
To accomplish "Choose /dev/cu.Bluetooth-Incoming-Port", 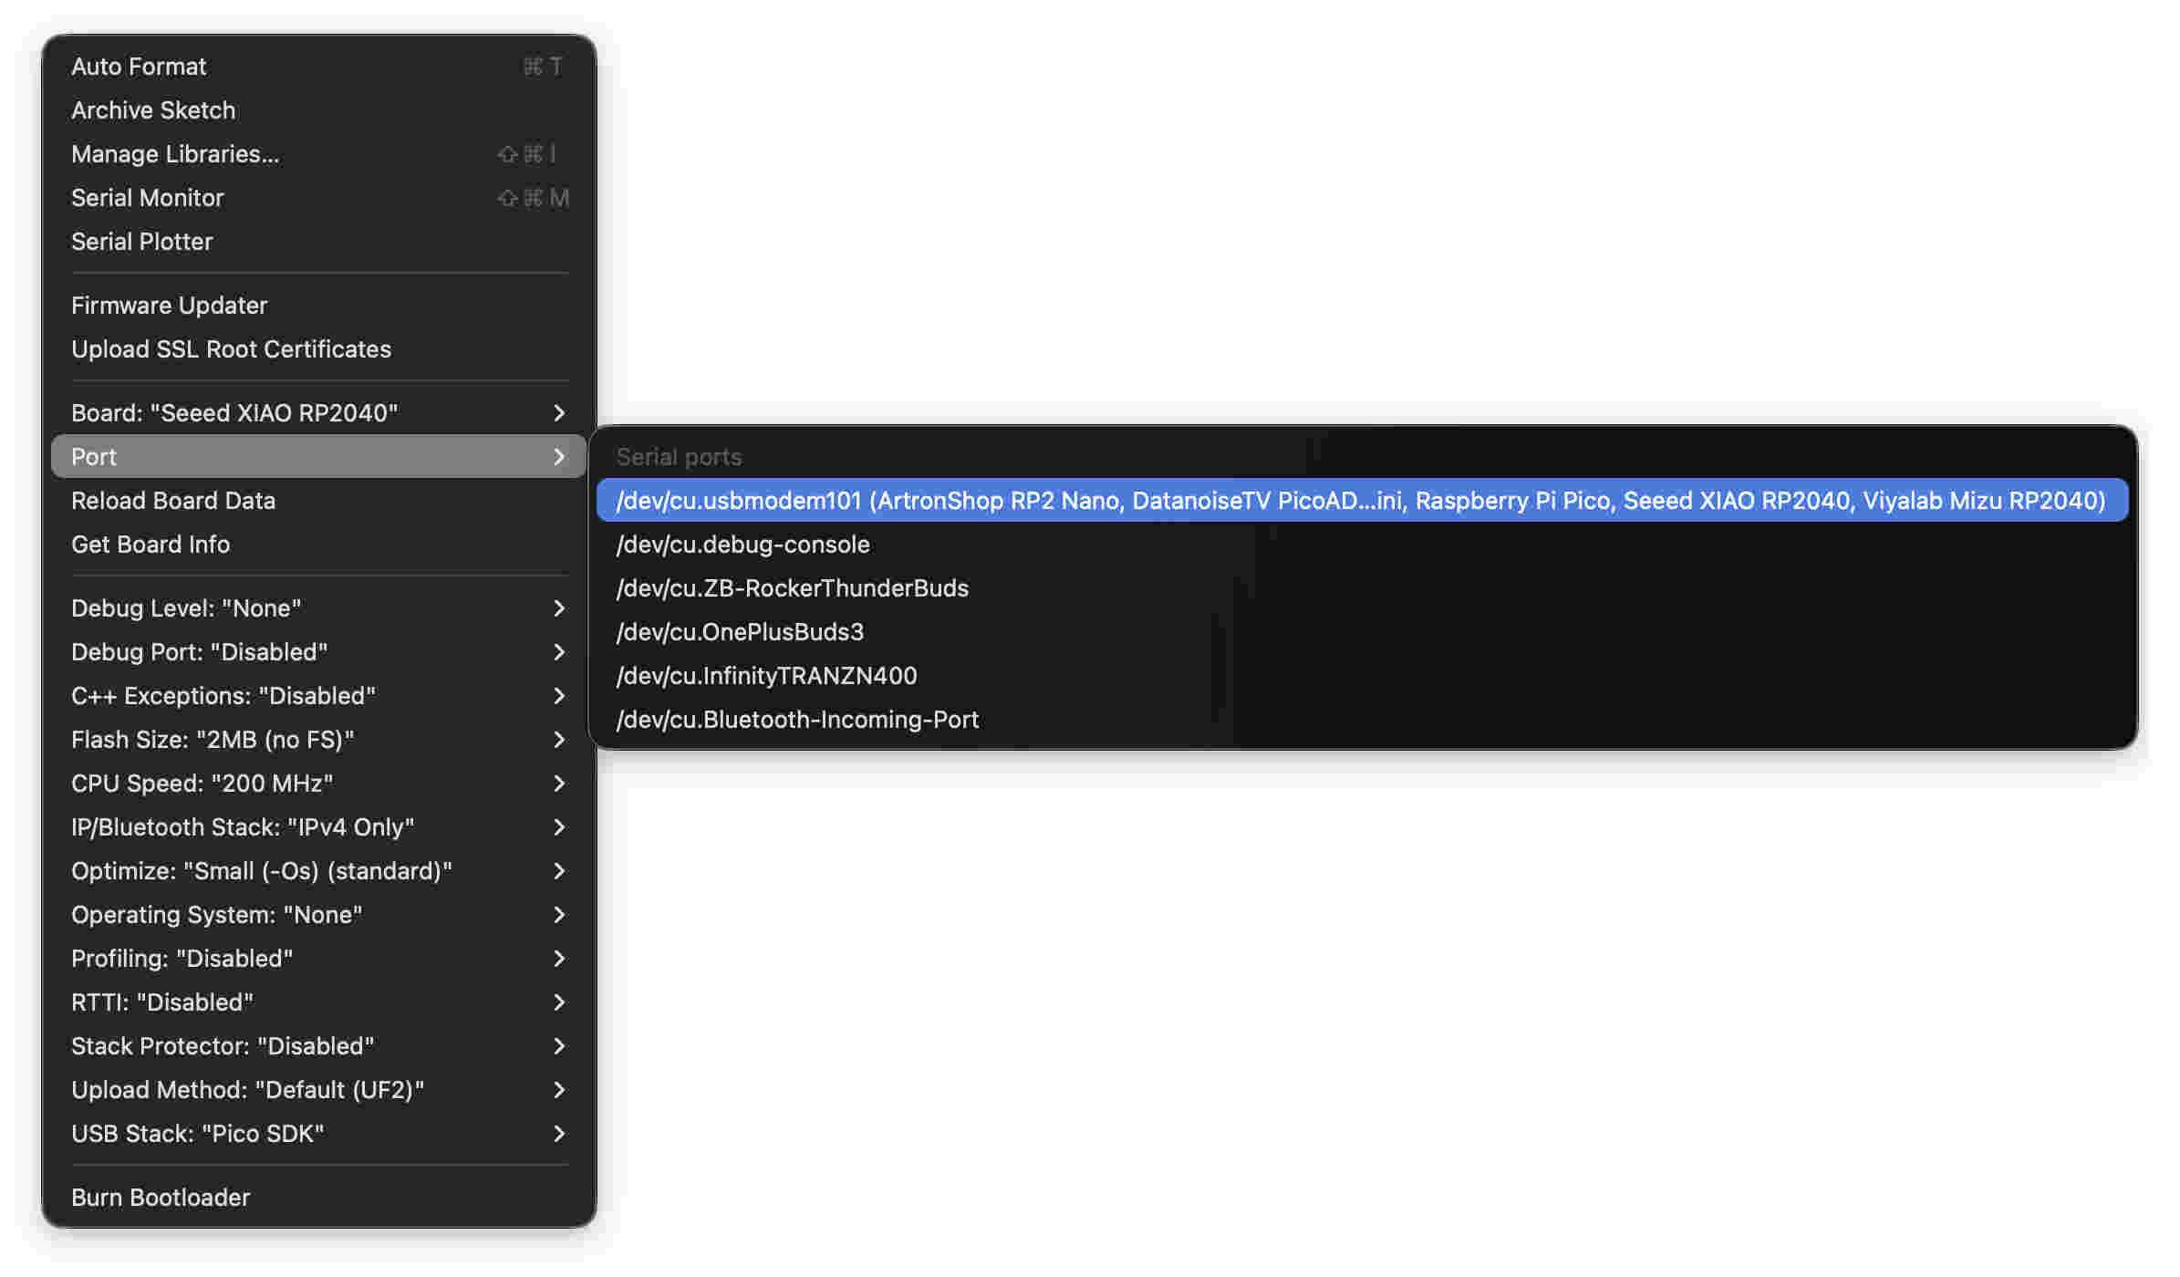I will [797, 720].
